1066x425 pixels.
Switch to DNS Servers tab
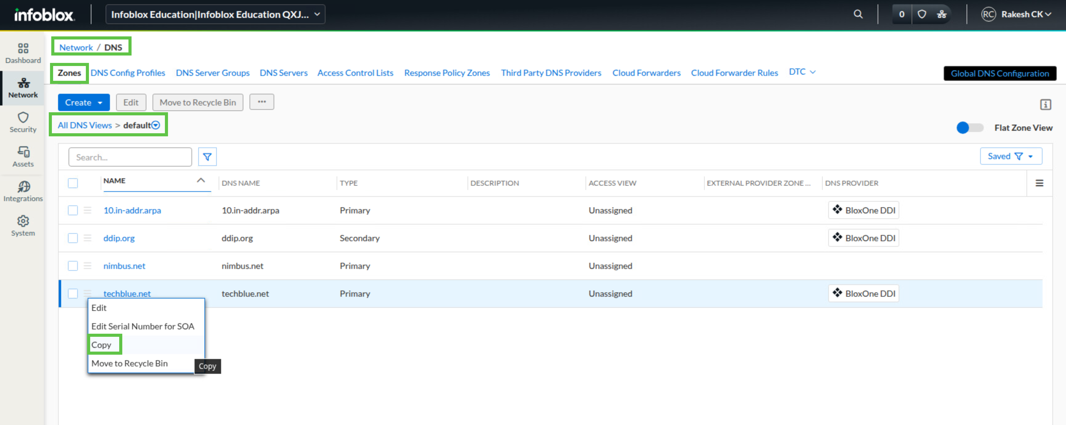click(283, 73)
